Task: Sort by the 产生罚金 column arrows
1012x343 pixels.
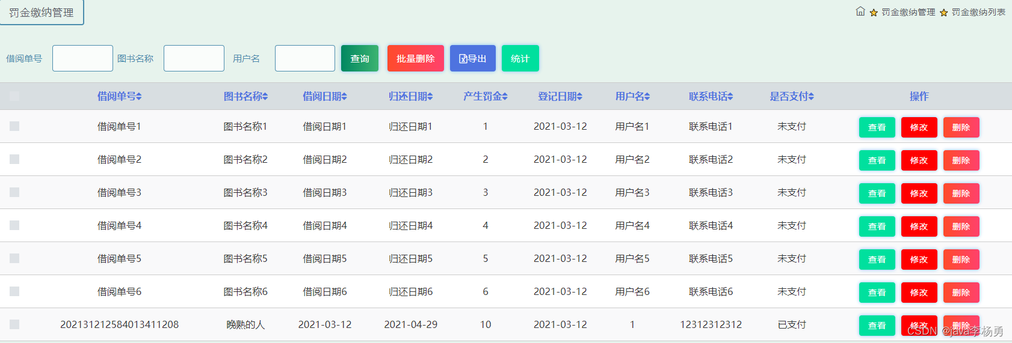Action: (x=505, y=97)
